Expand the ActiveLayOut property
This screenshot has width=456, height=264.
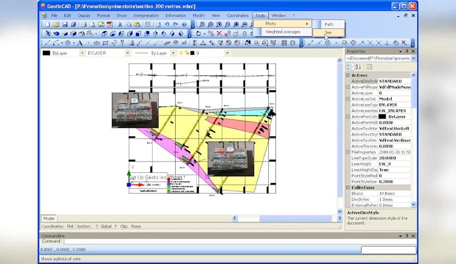tap(348, 99)
